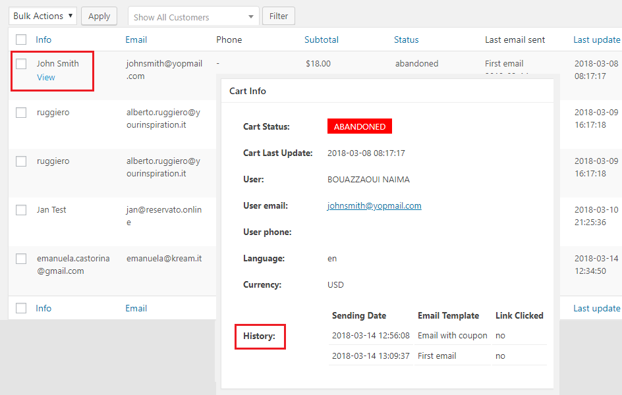Click the Apply button
The height and width of the screenshot is (395, 622).
pos(99,16)
